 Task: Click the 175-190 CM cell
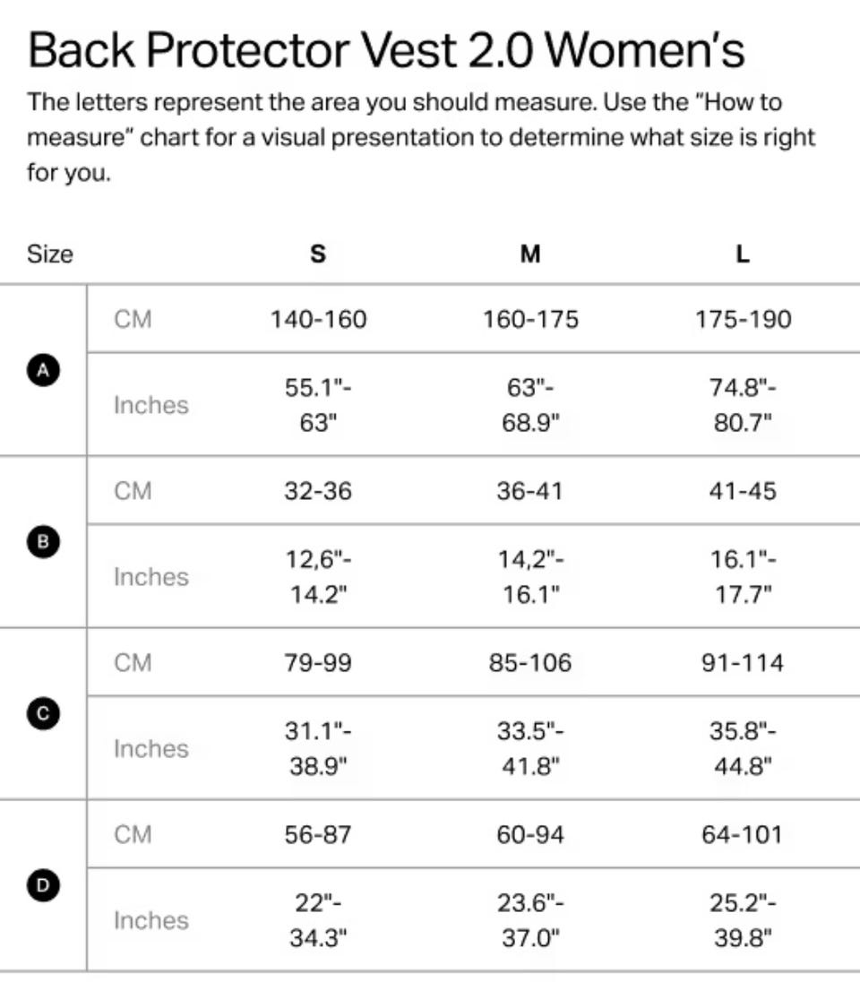pyautogui.click(x=743, y=319)
